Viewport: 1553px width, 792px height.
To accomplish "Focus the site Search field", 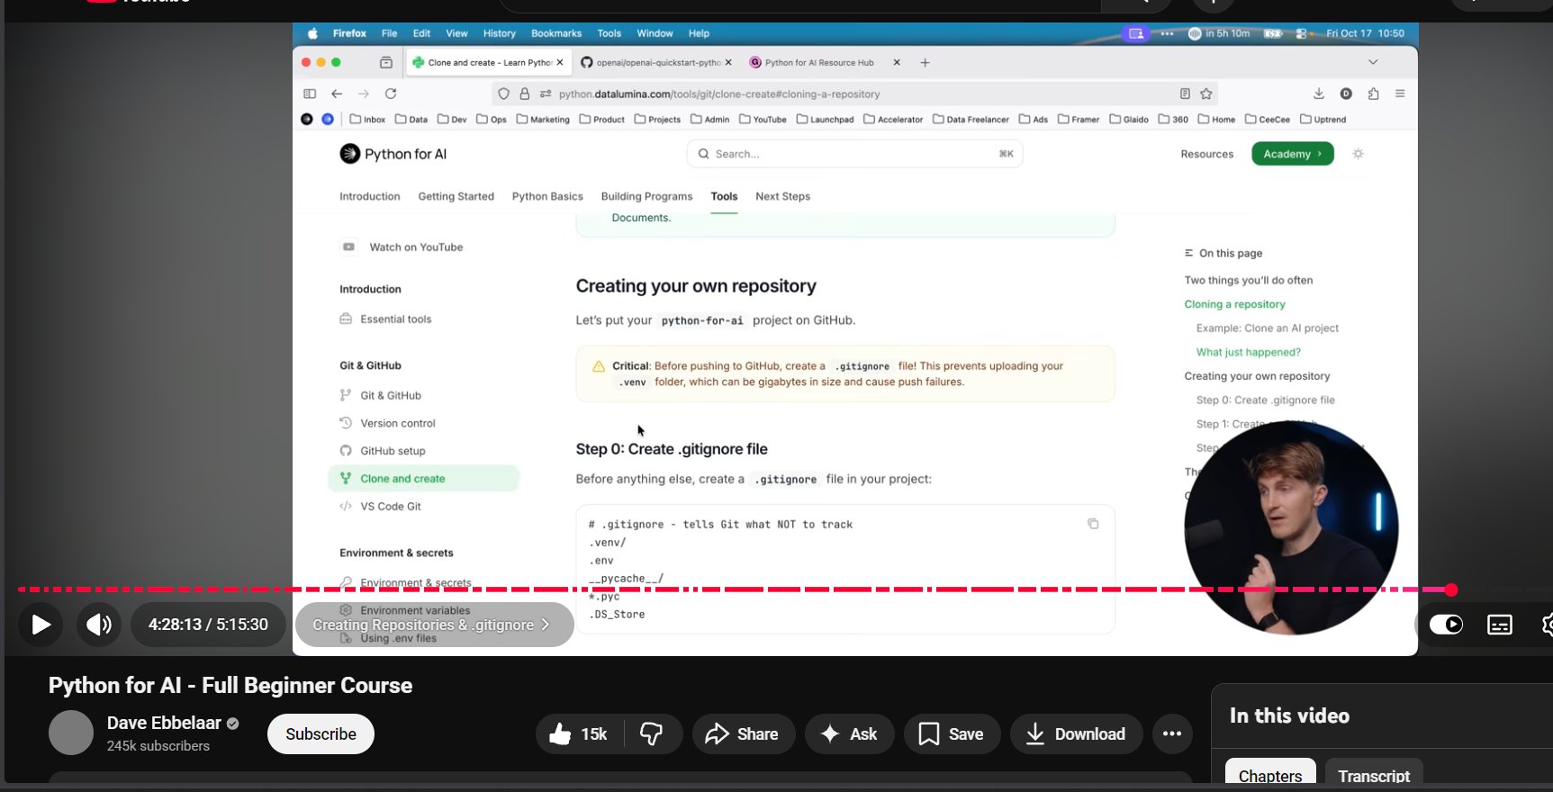I will 854,154.
